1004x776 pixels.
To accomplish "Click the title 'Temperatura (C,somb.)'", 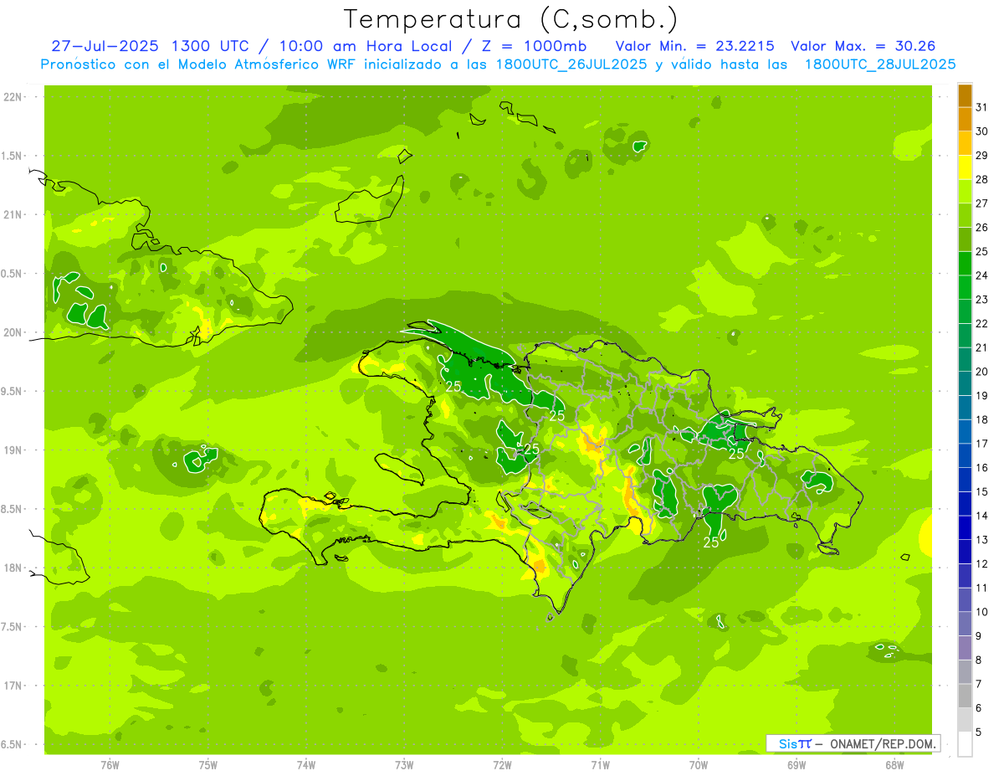I will point(510,19).
